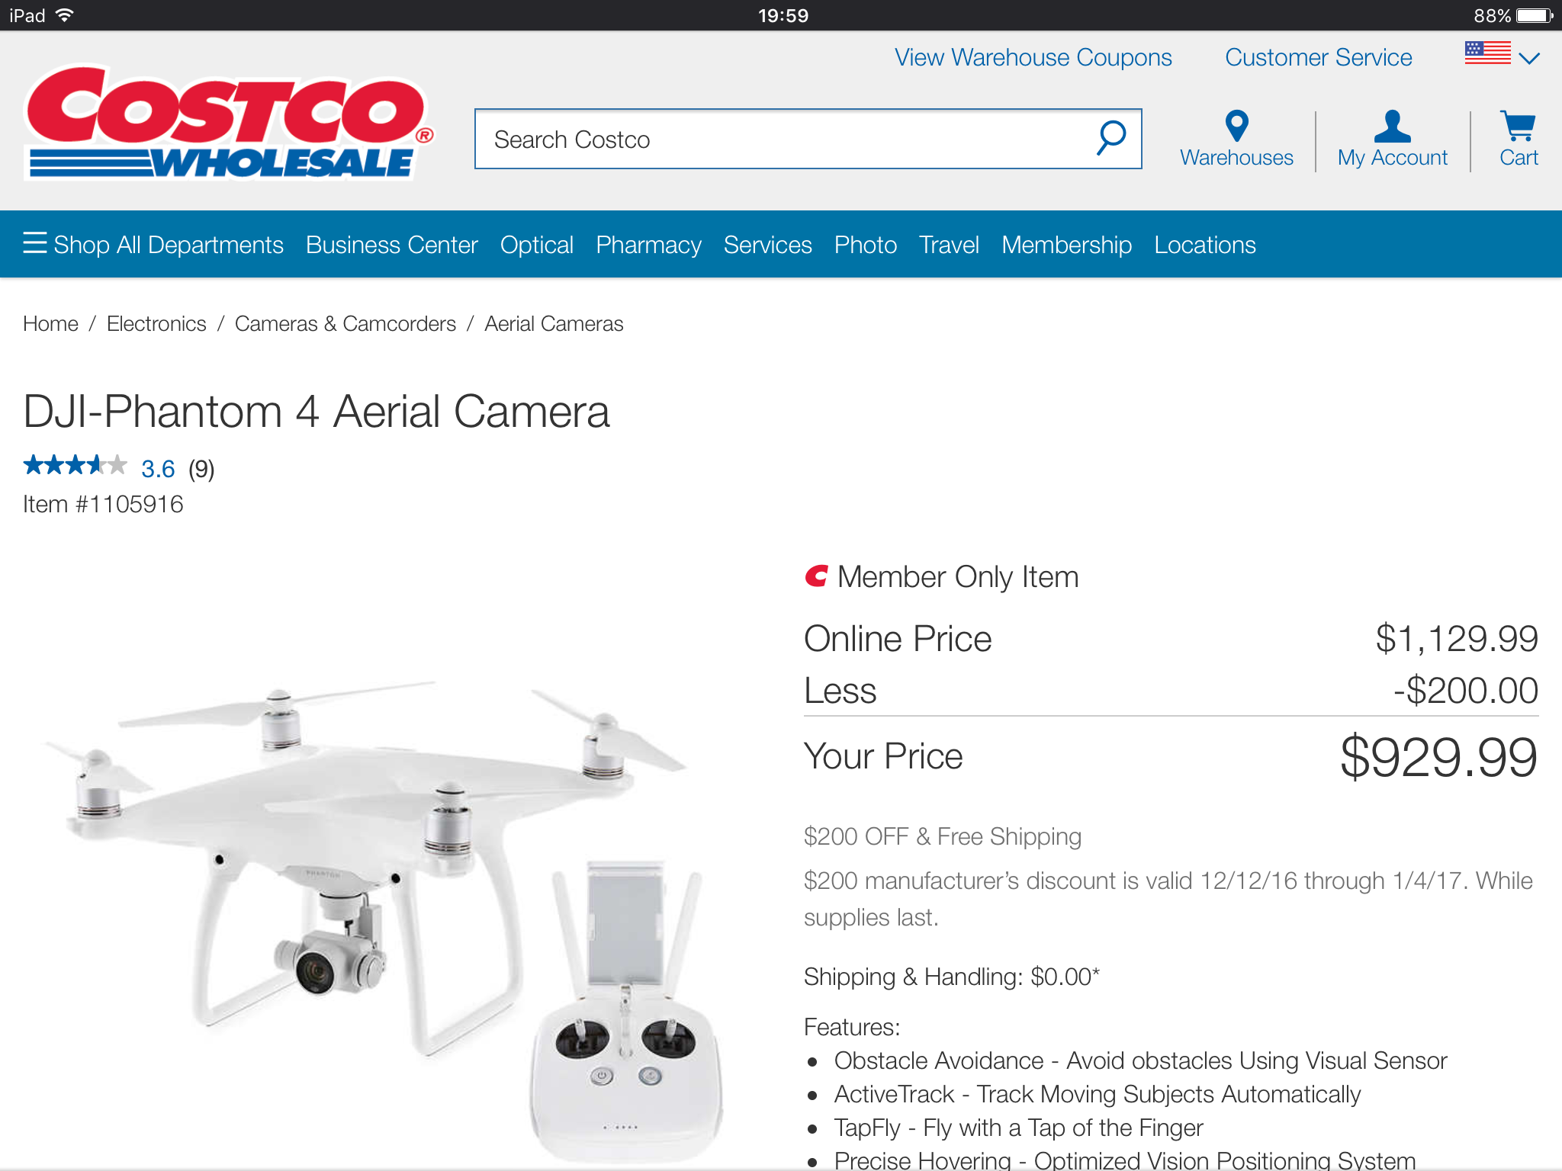Viewport: 1562px width, 1171px height.
Task: Open the Customer Service link
Action: 1319,58
